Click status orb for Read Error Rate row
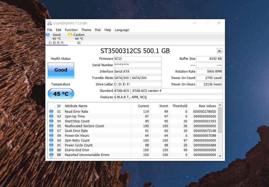Screen dimensions: 269x187 [51, 111]
